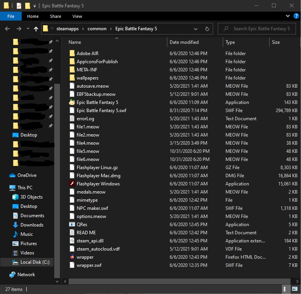Click the Refresh button in address bar

point(207,29)
